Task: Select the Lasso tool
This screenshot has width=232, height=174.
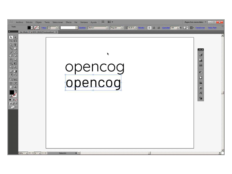Action: tap(15, 41)
